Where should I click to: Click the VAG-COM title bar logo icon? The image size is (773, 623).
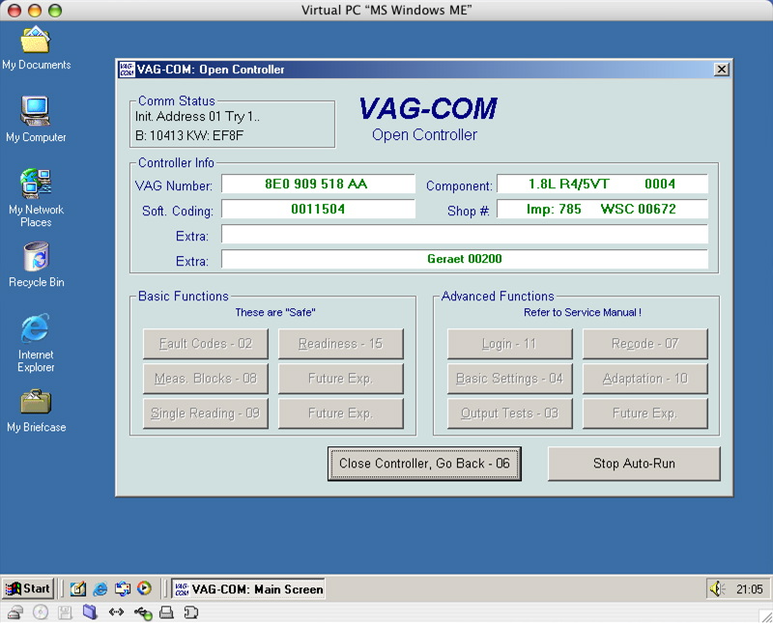click(127, 70)
